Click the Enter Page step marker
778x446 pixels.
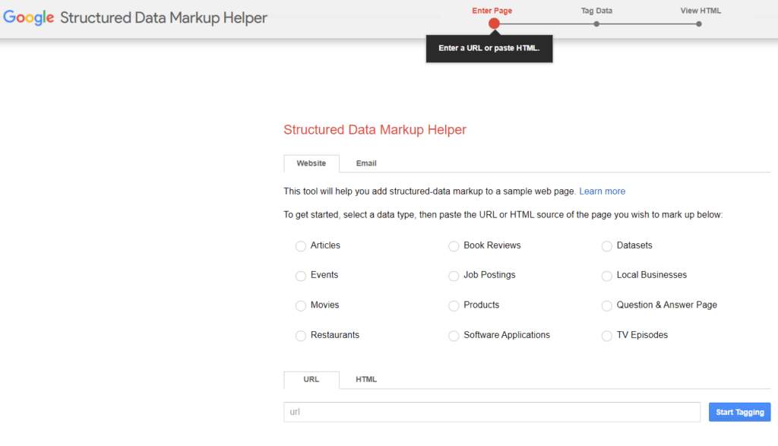coord(494,24)
